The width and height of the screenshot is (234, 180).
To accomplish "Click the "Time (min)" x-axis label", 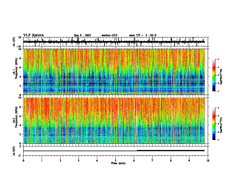I will pos(118,163).
